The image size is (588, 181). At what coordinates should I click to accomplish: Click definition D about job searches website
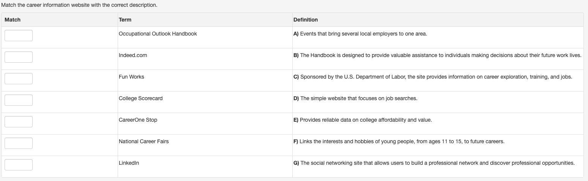coord(355,98)
